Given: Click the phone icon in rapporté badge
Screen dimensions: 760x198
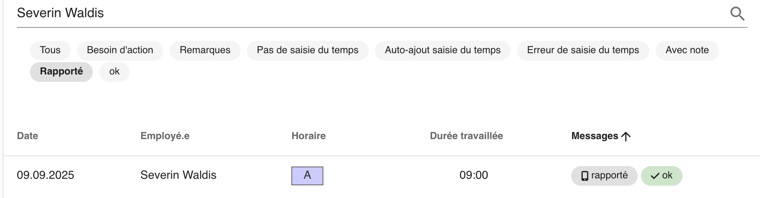Looking at the screenshot, I should pyautogui.click(x=585, y=176).
